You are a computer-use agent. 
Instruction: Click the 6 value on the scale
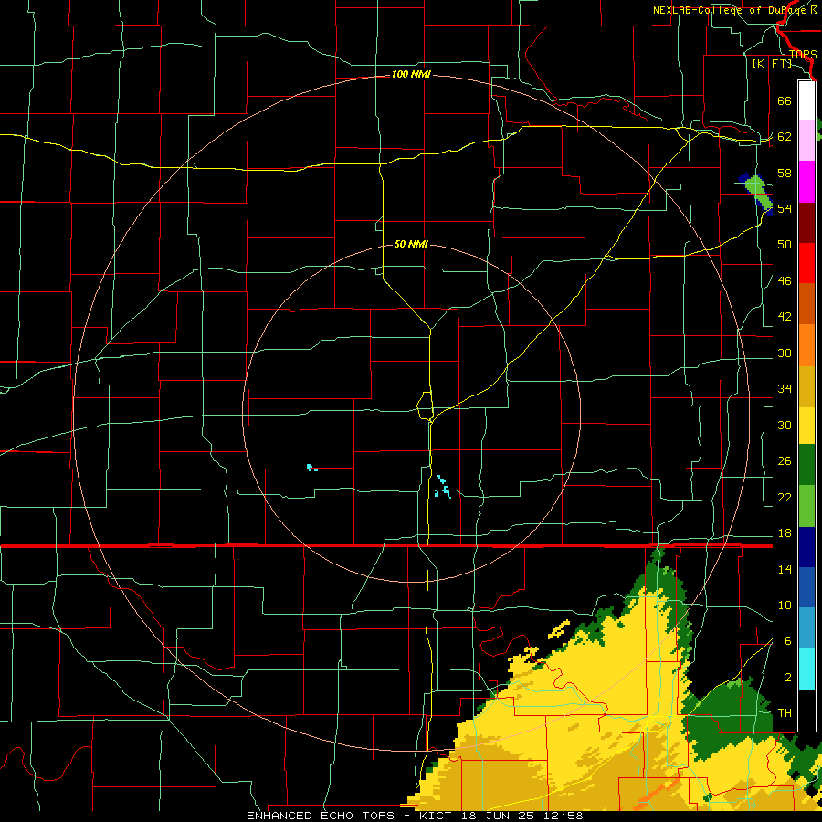pyautogui.click(x=788, y=640)
